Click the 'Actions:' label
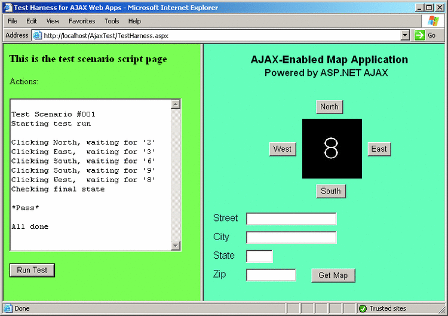This screenshot has width=448, height=316. click(x=24, y=81)
